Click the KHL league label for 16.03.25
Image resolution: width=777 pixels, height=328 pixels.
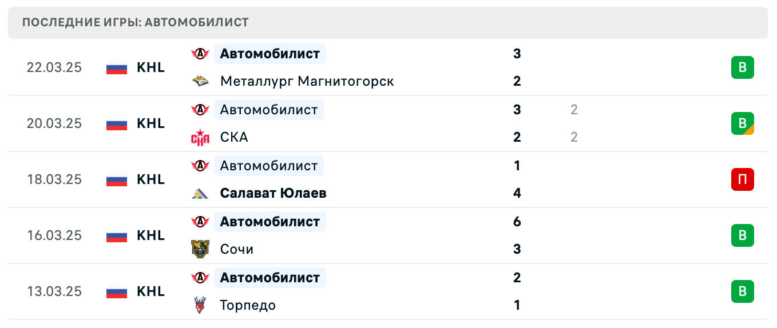point(150,235)
